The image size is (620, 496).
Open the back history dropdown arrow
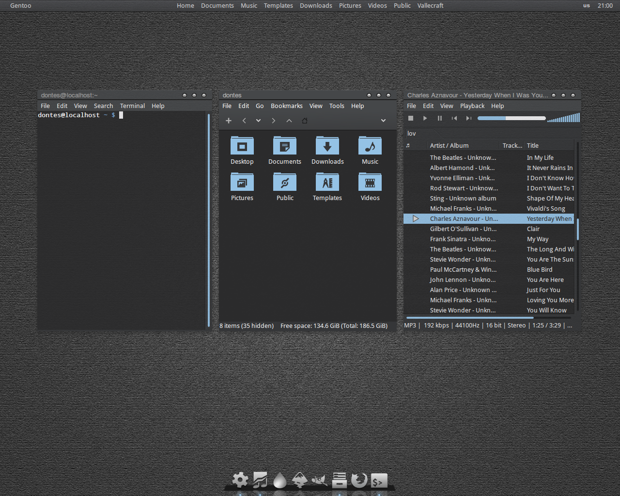(259, 121)
